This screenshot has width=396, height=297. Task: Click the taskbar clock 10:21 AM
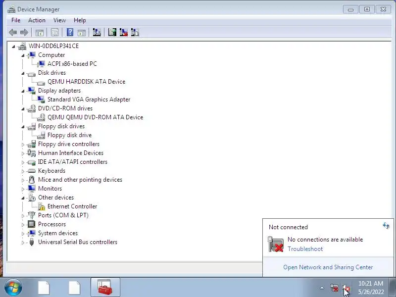371,284
